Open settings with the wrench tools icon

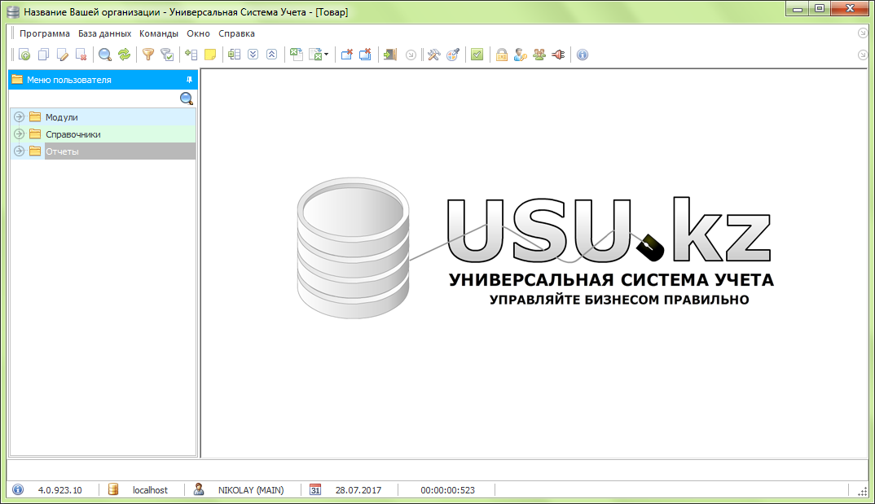(433, 55)
